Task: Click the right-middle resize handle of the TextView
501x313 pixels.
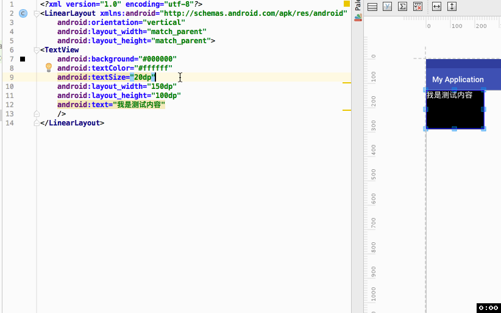Action: [484, 109]
